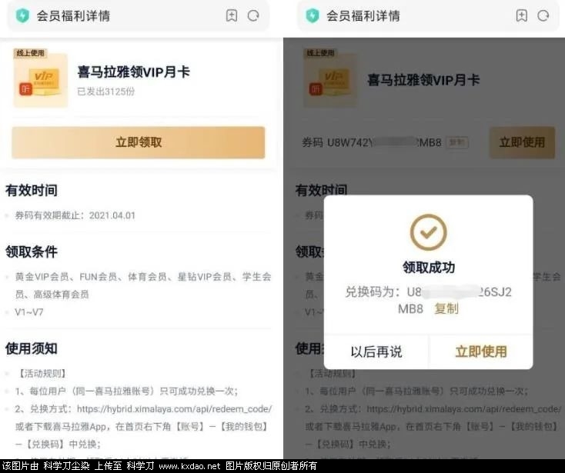Tap the gold checkmark success icon
The image size is (565, 473).
[x=429, y=232]
